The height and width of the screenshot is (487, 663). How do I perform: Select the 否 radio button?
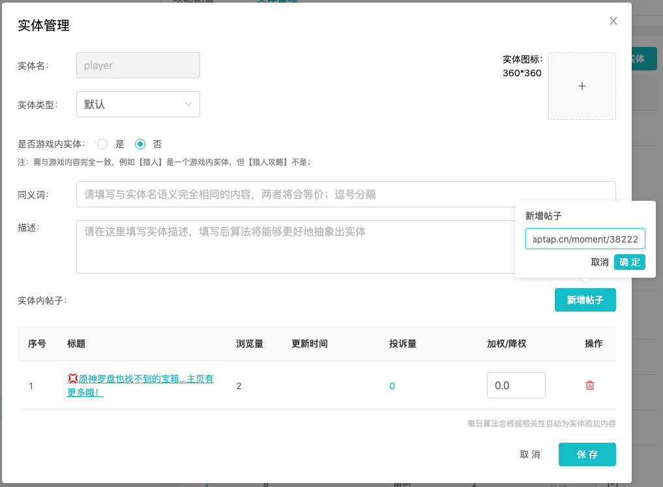[140, 144]
